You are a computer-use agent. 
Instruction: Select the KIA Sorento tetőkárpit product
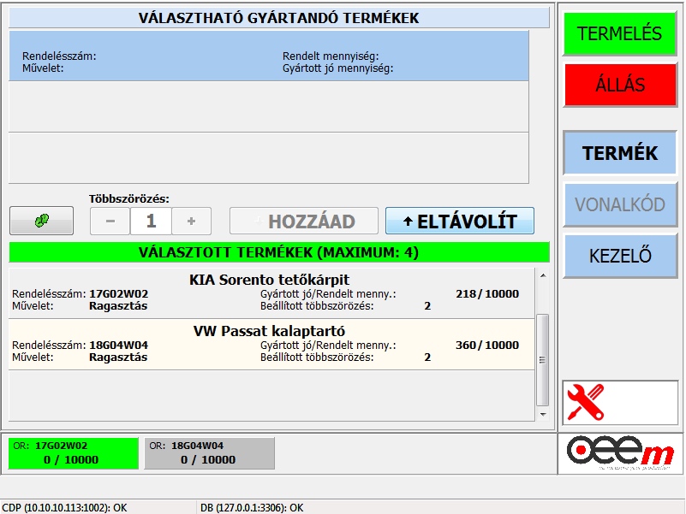tap(269, 292)
